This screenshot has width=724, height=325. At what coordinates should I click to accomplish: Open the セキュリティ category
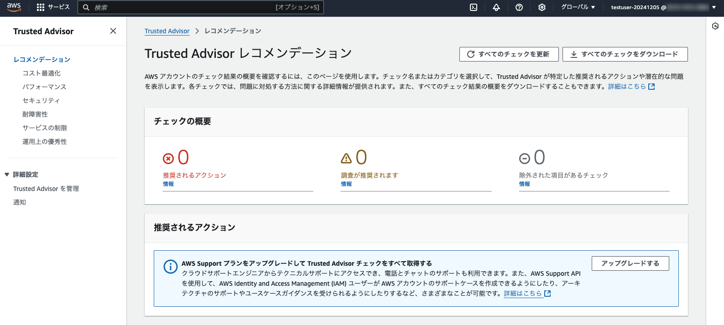pos(41,101)
